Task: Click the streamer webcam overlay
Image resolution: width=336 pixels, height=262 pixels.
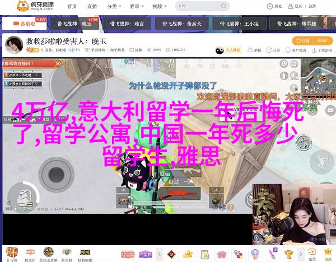Action: tap(294, 214)
